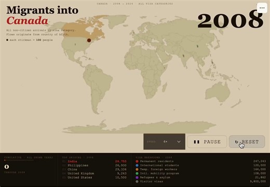Screen dimensions: 270x187
Task: Click the green Intl. mobility program dot
Action: (137, 173)
